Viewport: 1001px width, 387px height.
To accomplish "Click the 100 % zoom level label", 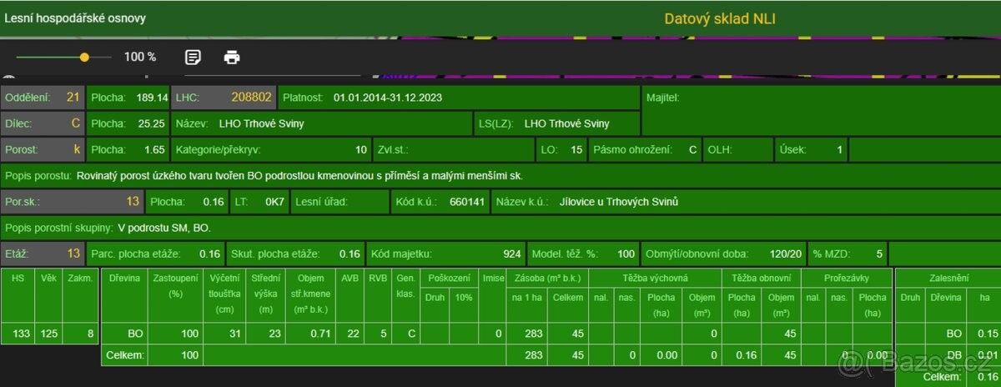I will [x=140, y=58].
